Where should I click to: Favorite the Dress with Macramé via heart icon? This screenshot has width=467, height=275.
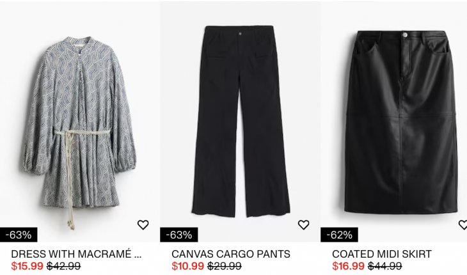click(143, 224)
